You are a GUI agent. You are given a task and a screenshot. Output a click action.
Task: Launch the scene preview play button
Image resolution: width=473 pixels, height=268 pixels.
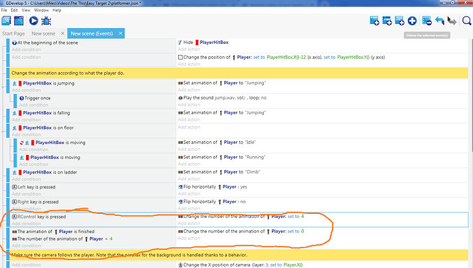pyautogui.click(x=34, y=21)
